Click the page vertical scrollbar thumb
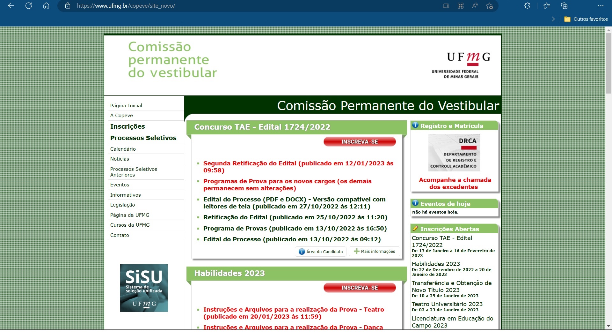Viewport: 612px width, 332px height. pos(608,64)
